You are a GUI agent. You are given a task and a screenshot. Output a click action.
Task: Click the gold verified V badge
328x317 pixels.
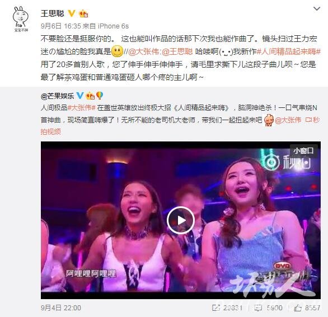(x=72, y=13)
